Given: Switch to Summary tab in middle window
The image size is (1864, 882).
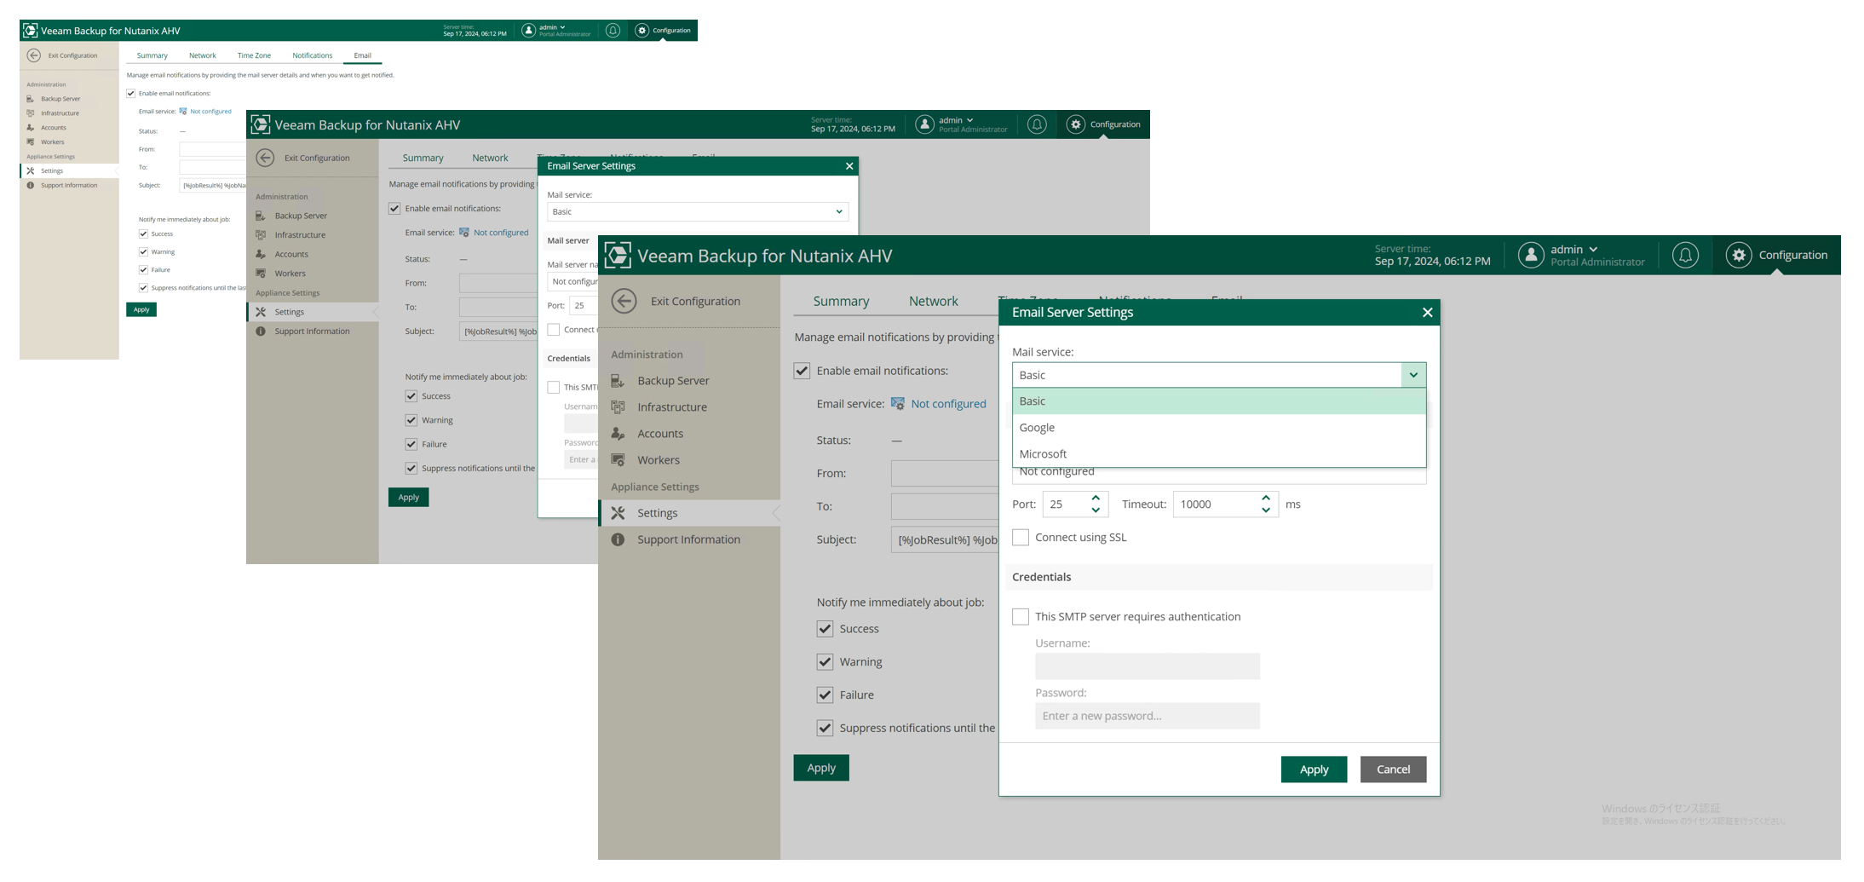Looking at the screenshot, I should click(423, 158).
